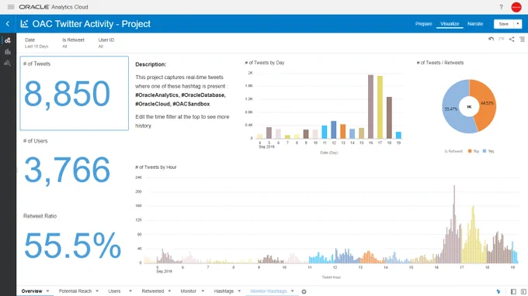Open the Visualizations bar chart sidebar icon
This screenshot has height=296, width=528.
tap(8, 52)
